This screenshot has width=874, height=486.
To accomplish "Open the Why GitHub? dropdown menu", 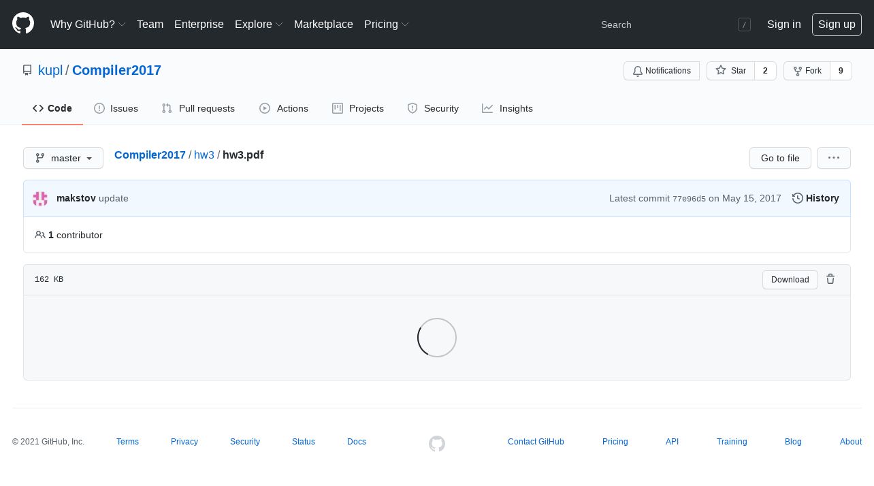I will [88, 25].
